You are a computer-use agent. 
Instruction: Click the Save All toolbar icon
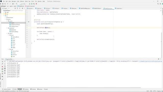coord(3,4)
